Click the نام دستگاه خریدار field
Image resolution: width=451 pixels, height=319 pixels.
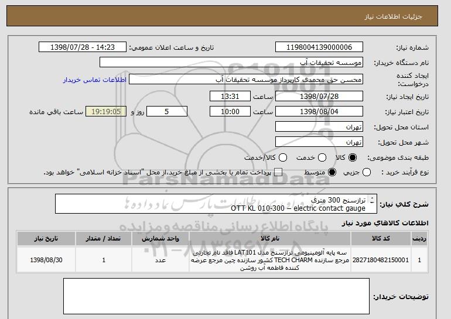coord(231,63)
